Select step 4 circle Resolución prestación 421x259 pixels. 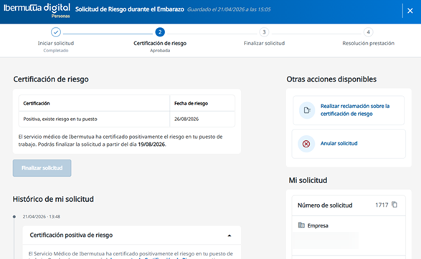point(368,32)
